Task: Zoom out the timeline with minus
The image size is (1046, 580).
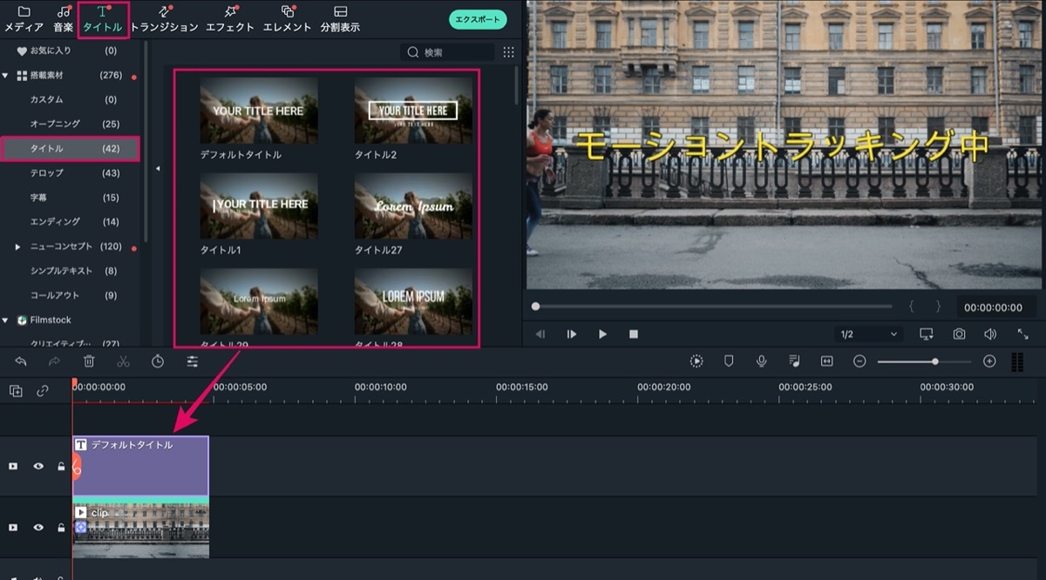Action: point(859,361)
